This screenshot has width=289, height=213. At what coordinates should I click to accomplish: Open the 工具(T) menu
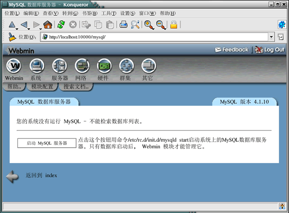(x=109, y=13)
